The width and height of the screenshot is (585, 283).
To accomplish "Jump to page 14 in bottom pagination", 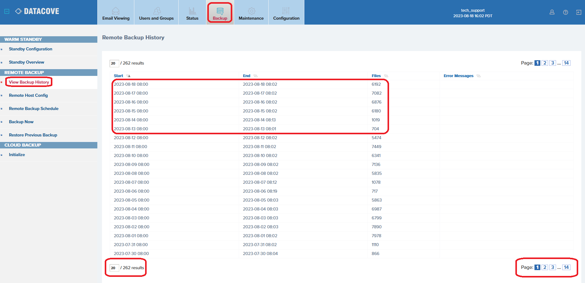I will 566,267.
